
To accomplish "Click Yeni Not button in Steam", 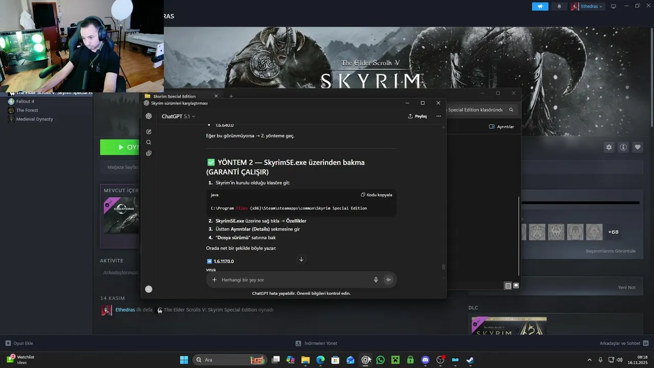I will coord(626,287).
